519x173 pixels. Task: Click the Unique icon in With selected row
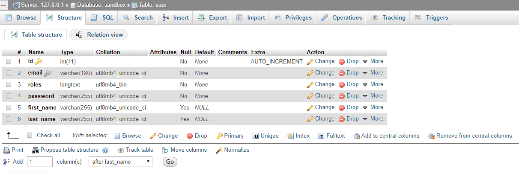click(256, 136)
